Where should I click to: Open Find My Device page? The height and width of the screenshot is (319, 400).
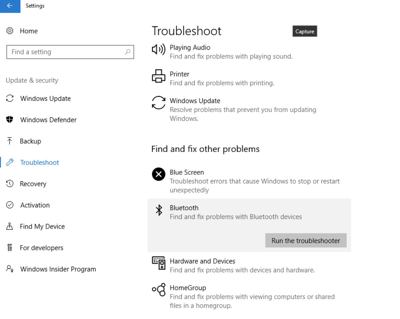(42, 227)
